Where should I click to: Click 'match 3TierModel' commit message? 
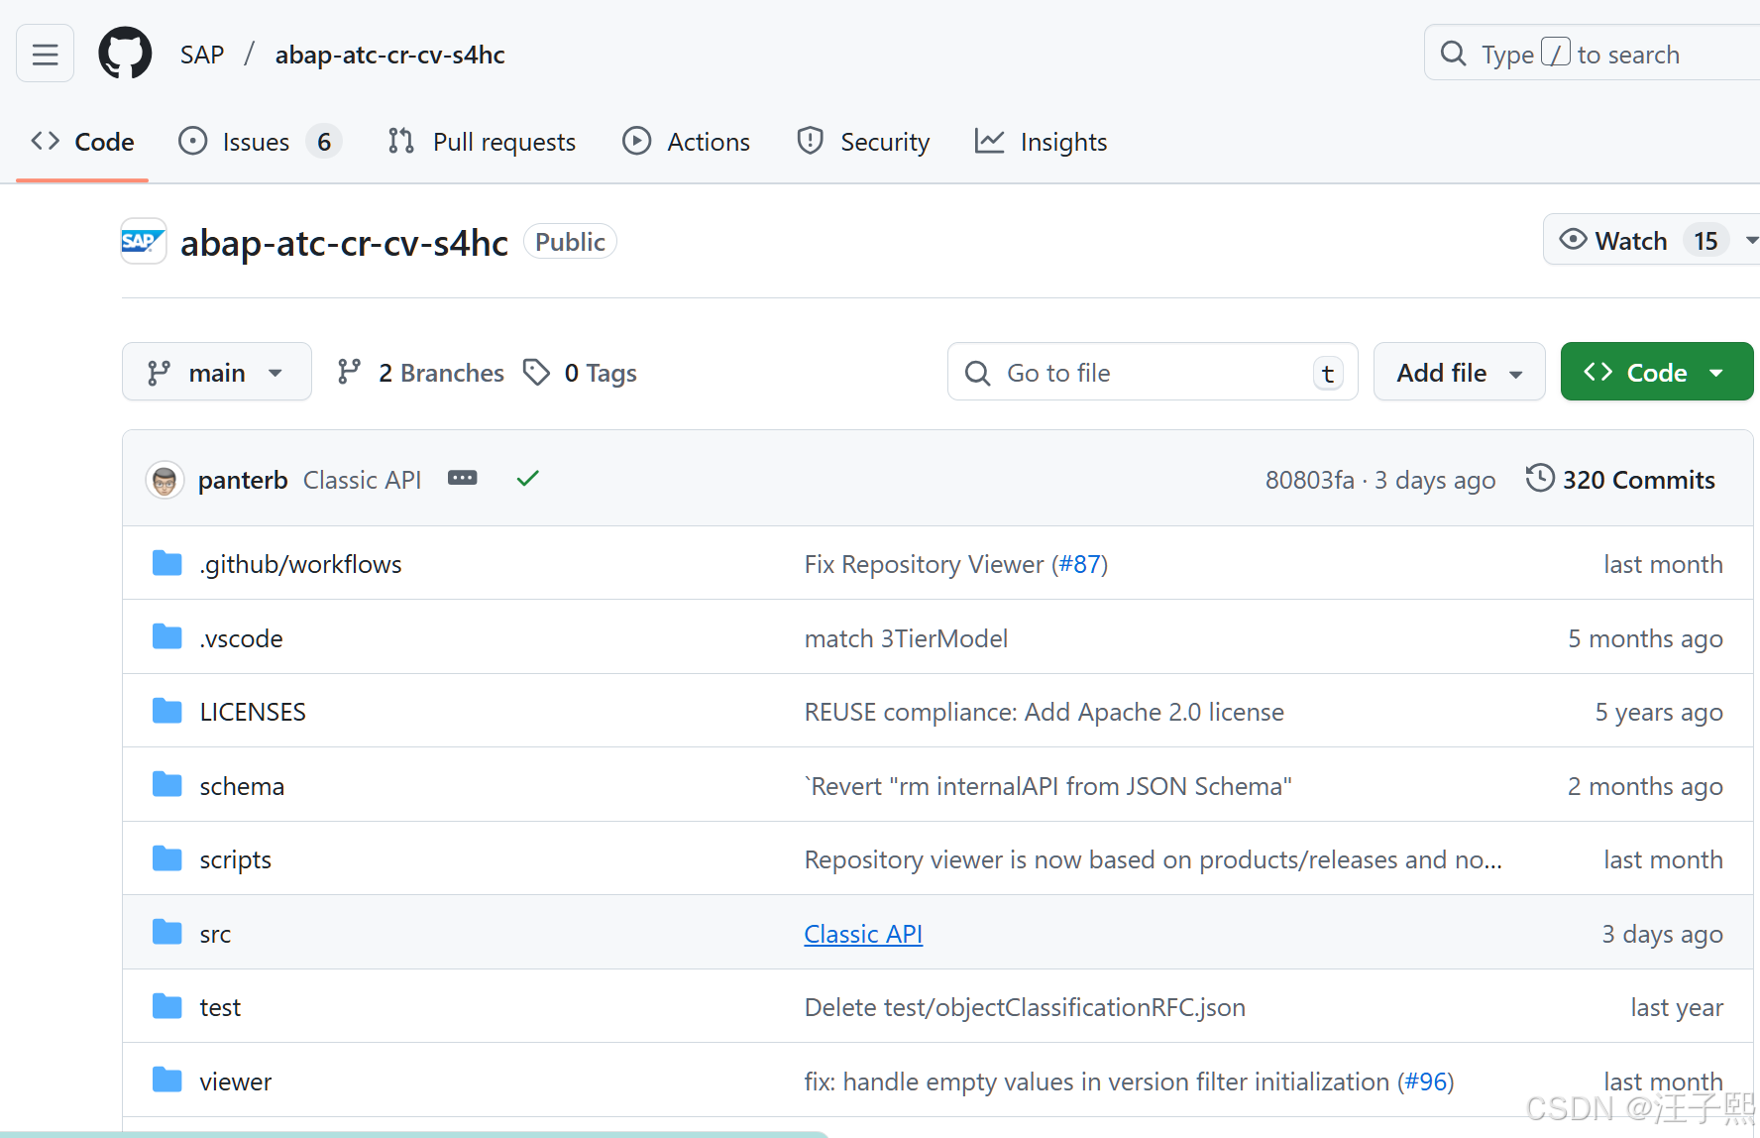point(906,638)
